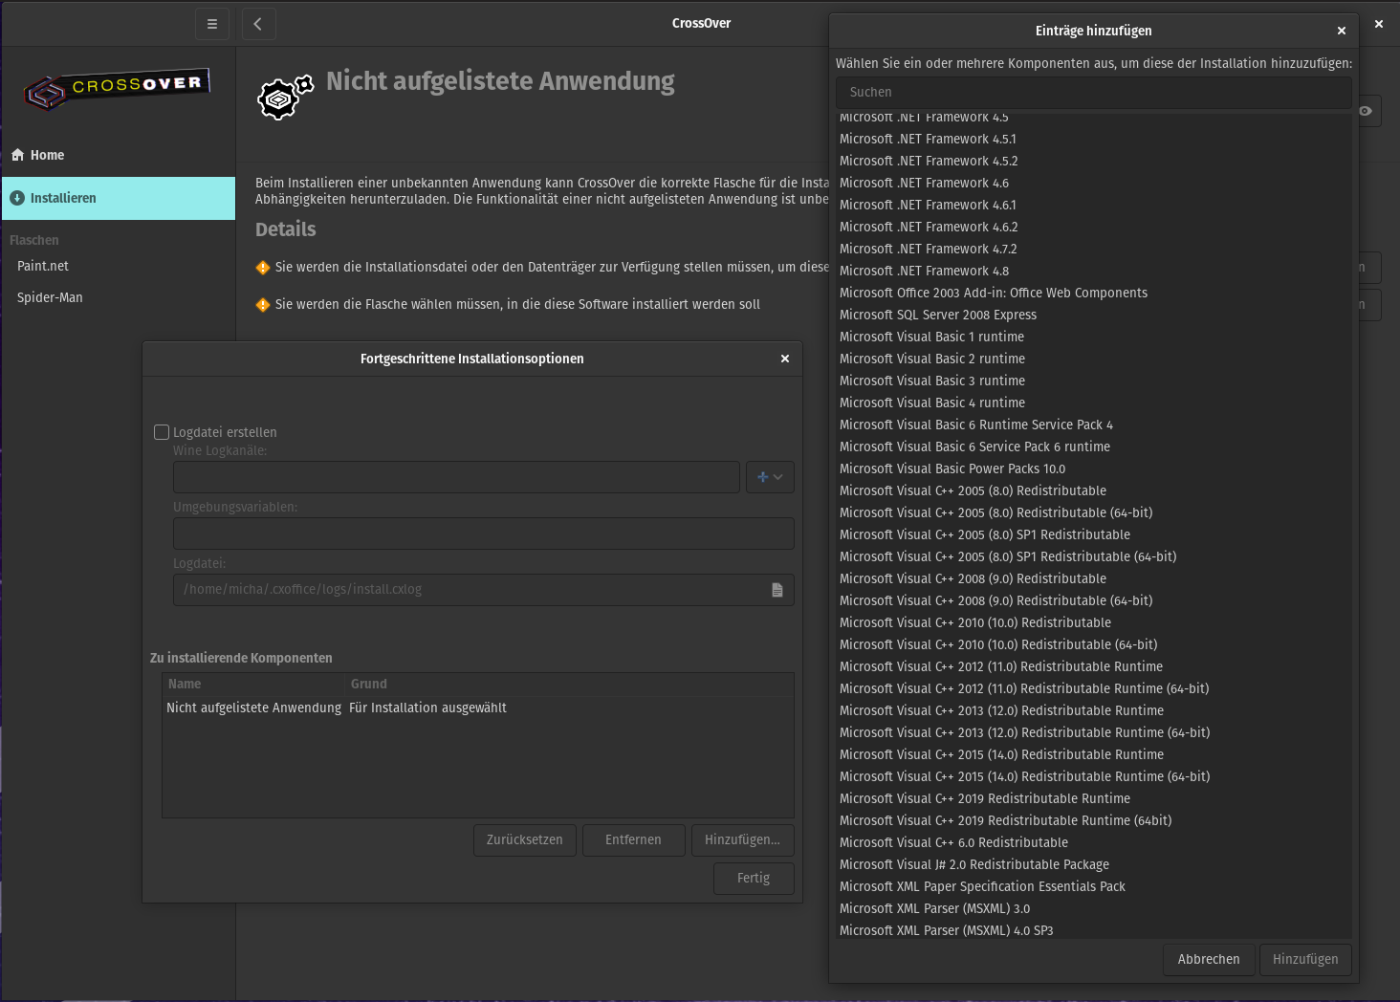Click the Wine Logkanäle text field
The image size is (1400, 1002).
456,477
